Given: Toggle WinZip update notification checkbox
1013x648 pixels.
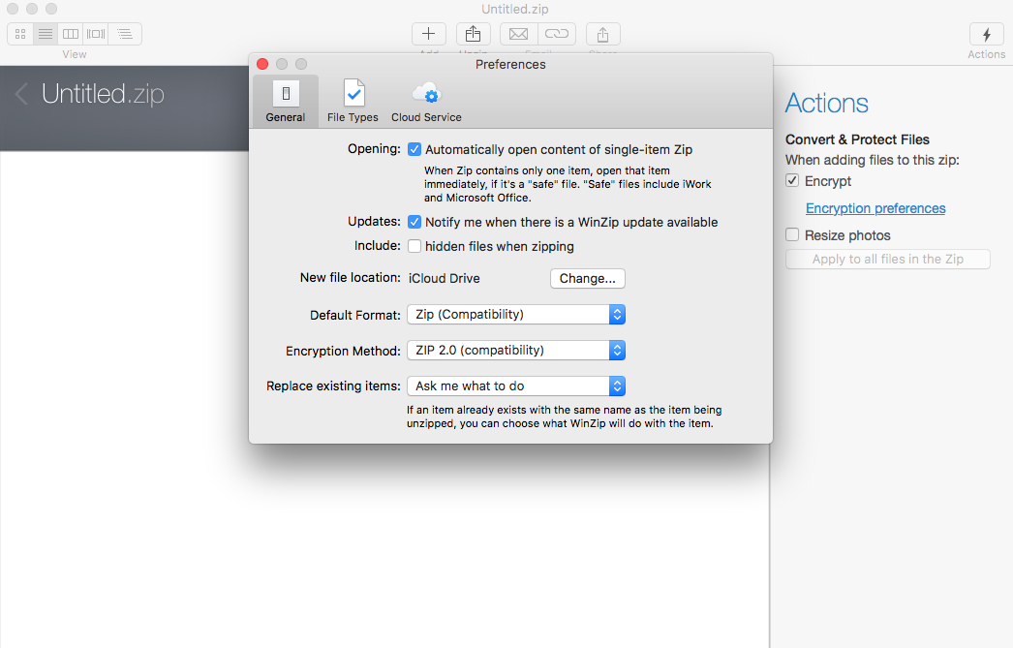Looking at the screenshot, I should [414, 222].
